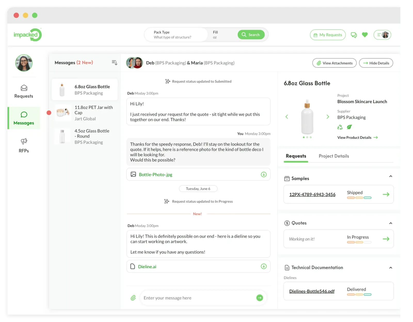
Task: Go to Requests in the sidebar
Action: pos(24,91)
